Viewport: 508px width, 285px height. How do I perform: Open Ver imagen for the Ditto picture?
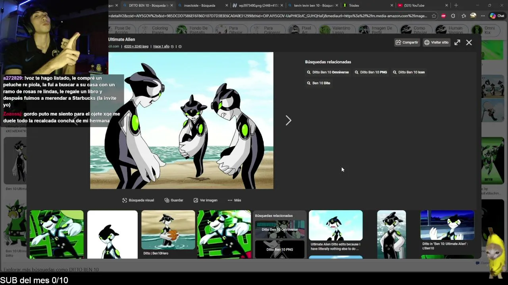206,200
